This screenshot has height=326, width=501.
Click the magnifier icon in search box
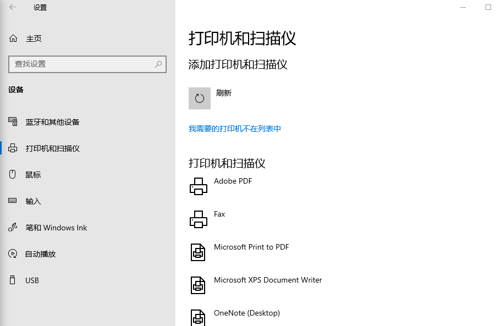[x=158, y=64]
